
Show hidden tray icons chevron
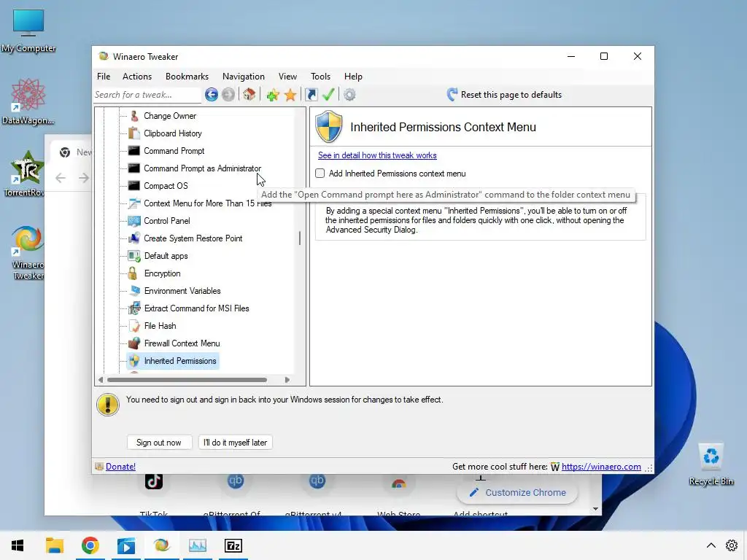(x=711, y=545)
